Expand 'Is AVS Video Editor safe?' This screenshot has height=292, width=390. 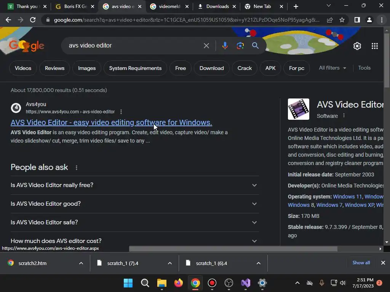[x=134, y=222]
